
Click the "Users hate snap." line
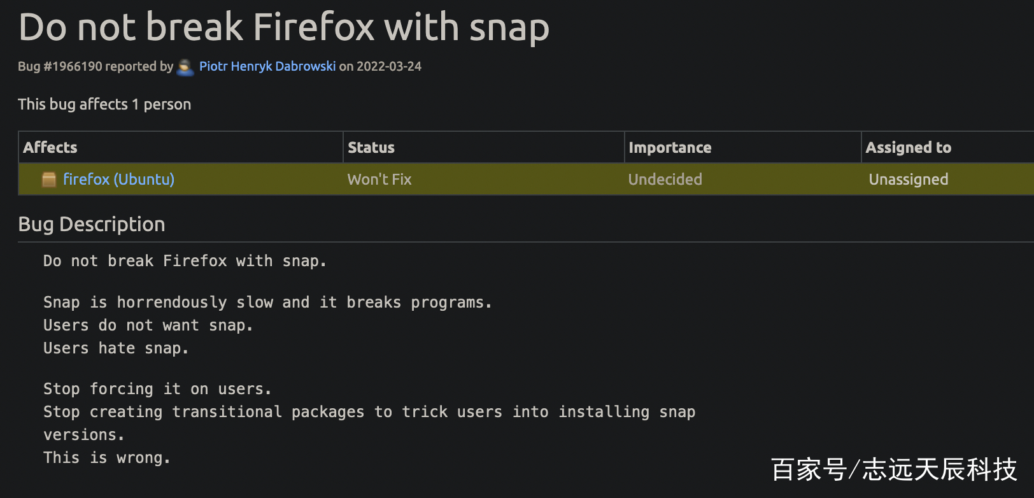coord(116,348)
